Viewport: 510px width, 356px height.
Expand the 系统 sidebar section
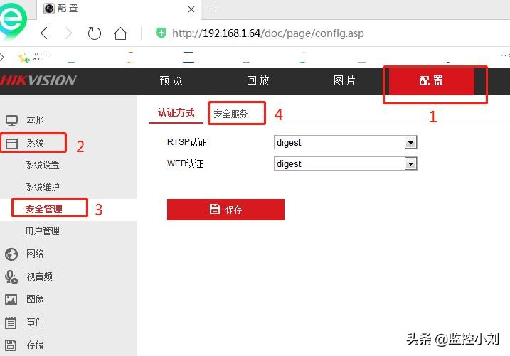35,144
